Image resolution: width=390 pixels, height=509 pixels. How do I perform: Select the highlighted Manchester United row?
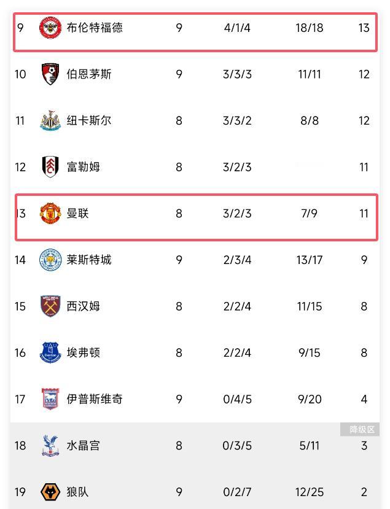click(195, 213)
